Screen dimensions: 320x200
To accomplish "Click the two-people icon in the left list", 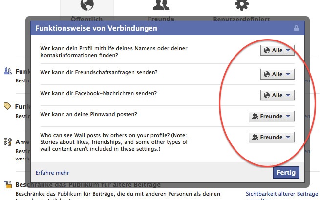I will pyautogui.click(x=8, y=71).
